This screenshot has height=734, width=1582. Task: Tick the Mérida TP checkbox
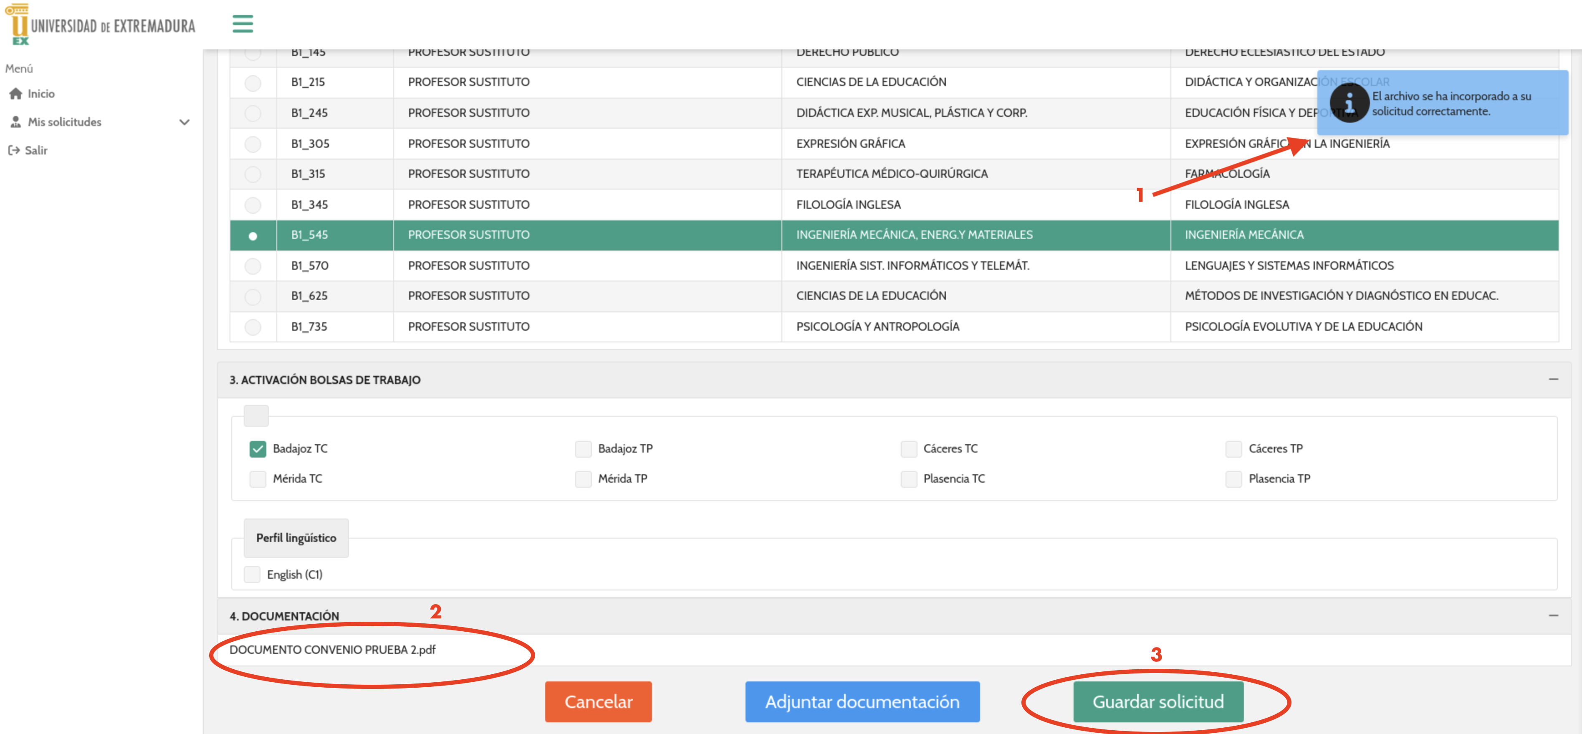click(583, 478)
